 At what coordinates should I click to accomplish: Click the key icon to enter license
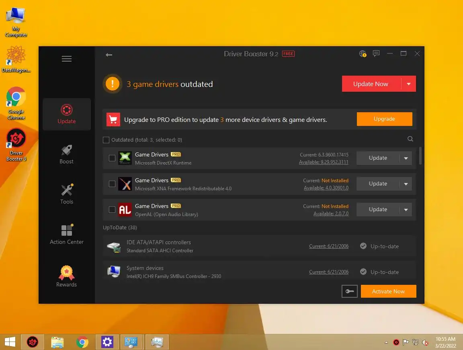(x=350, y=291)
